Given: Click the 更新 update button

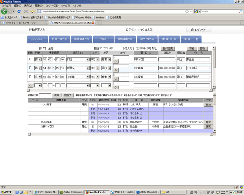Looking at the screenshot, I should click(x=202, y=48).
